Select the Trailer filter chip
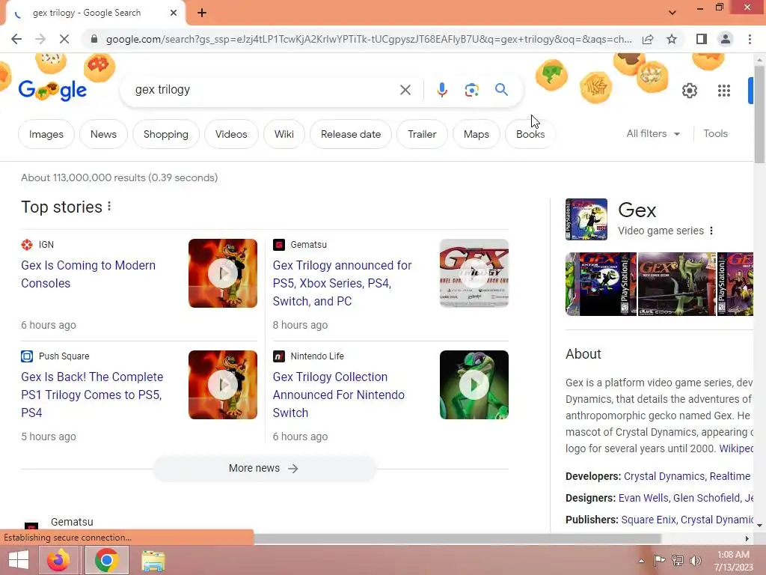The width and height of the screenshot is (766, 575). (422, 134)
